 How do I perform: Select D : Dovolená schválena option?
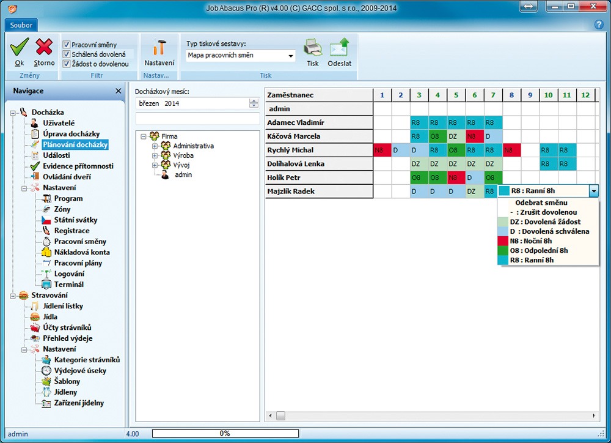click(x=549, y=231)
